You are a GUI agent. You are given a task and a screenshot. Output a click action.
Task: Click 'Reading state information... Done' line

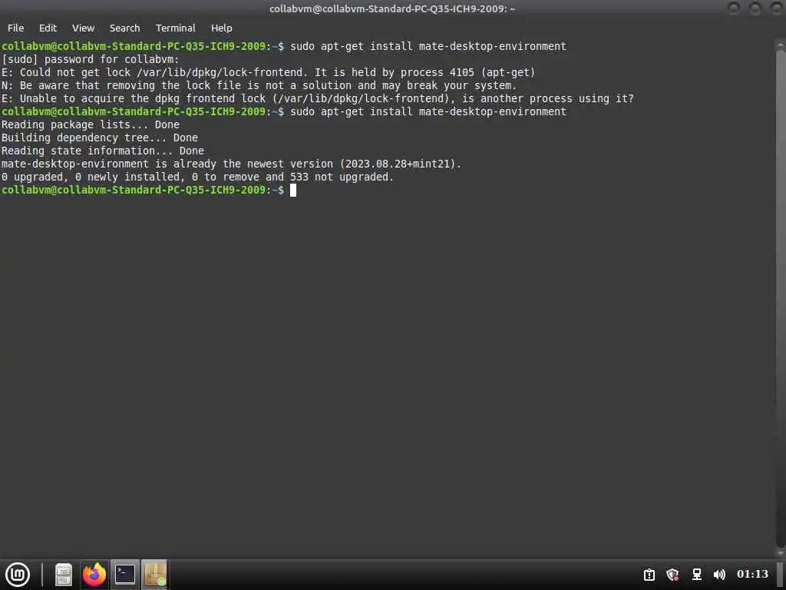point(103,151)
